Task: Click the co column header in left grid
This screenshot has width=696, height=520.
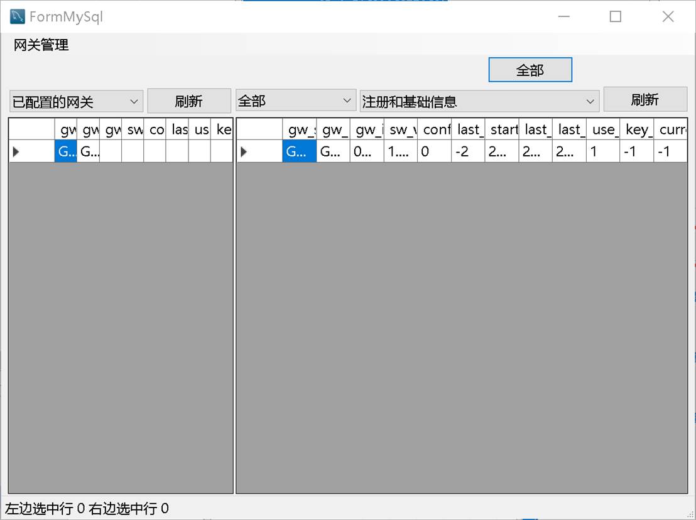Action: (x=155, y=129)
